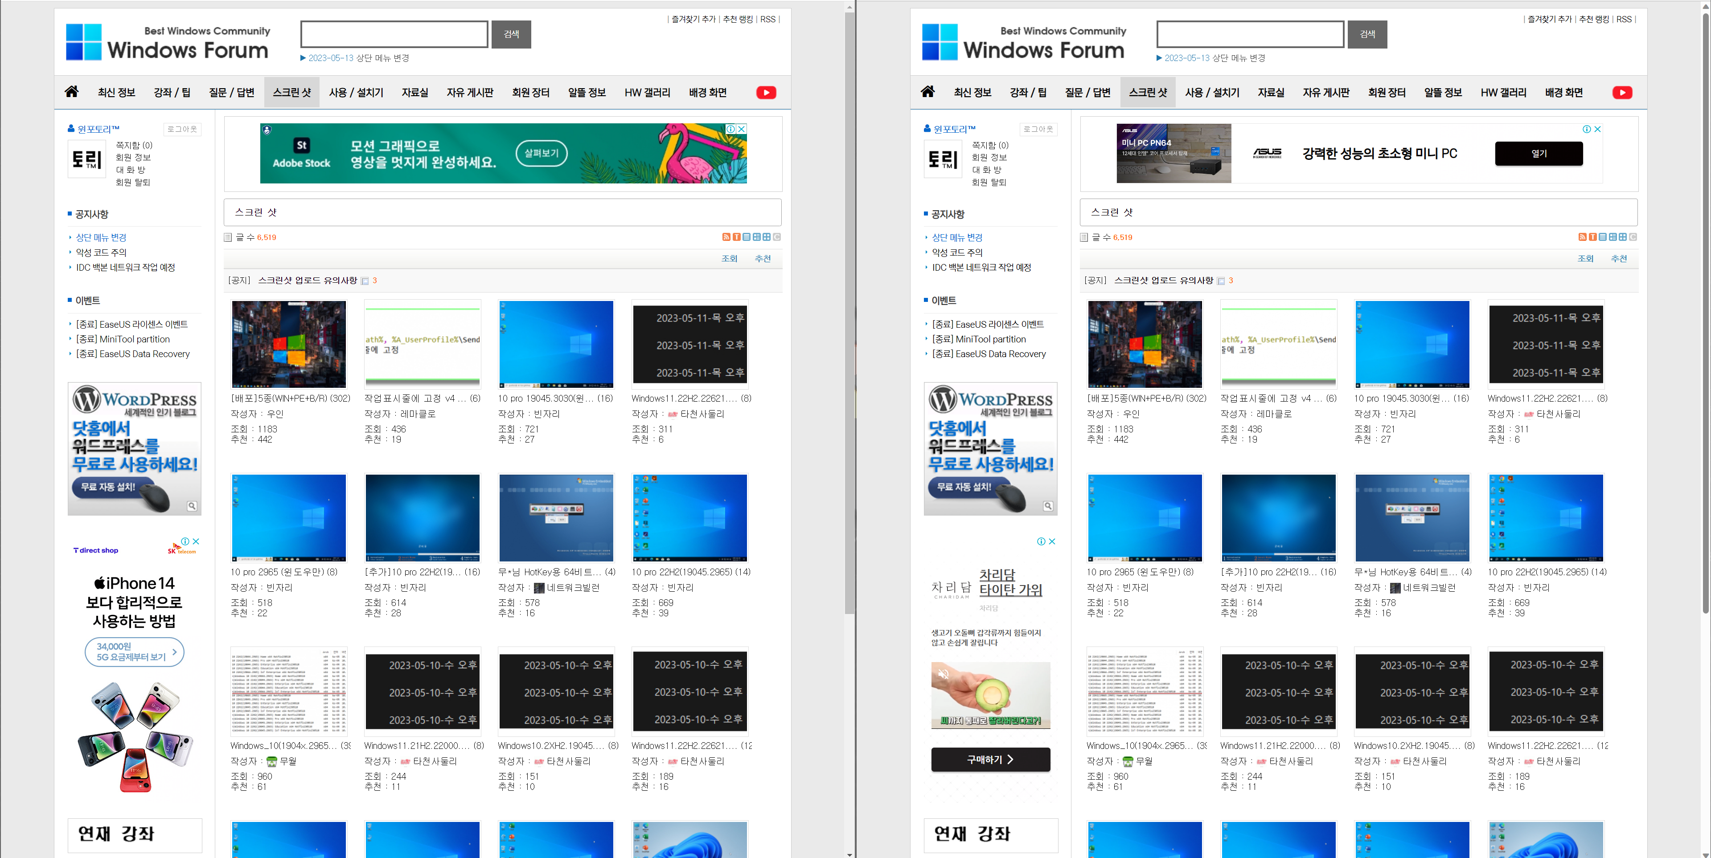
Task: Open 자유 게시판 menu in right window
Action: coord(1326,92)
